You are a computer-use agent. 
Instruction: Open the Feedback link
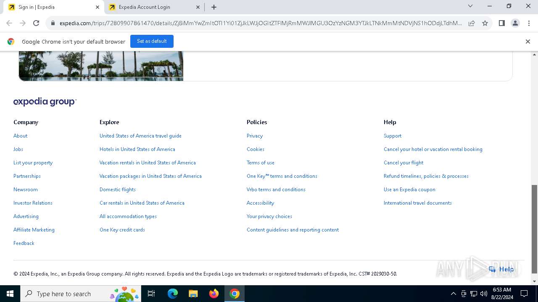[24, 243]
